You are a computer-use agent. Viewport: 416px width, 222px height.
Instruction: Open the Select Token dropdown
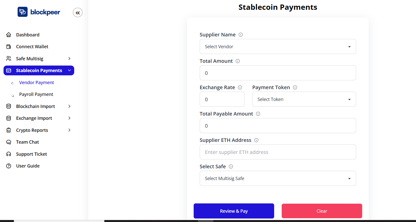point(304,99)
